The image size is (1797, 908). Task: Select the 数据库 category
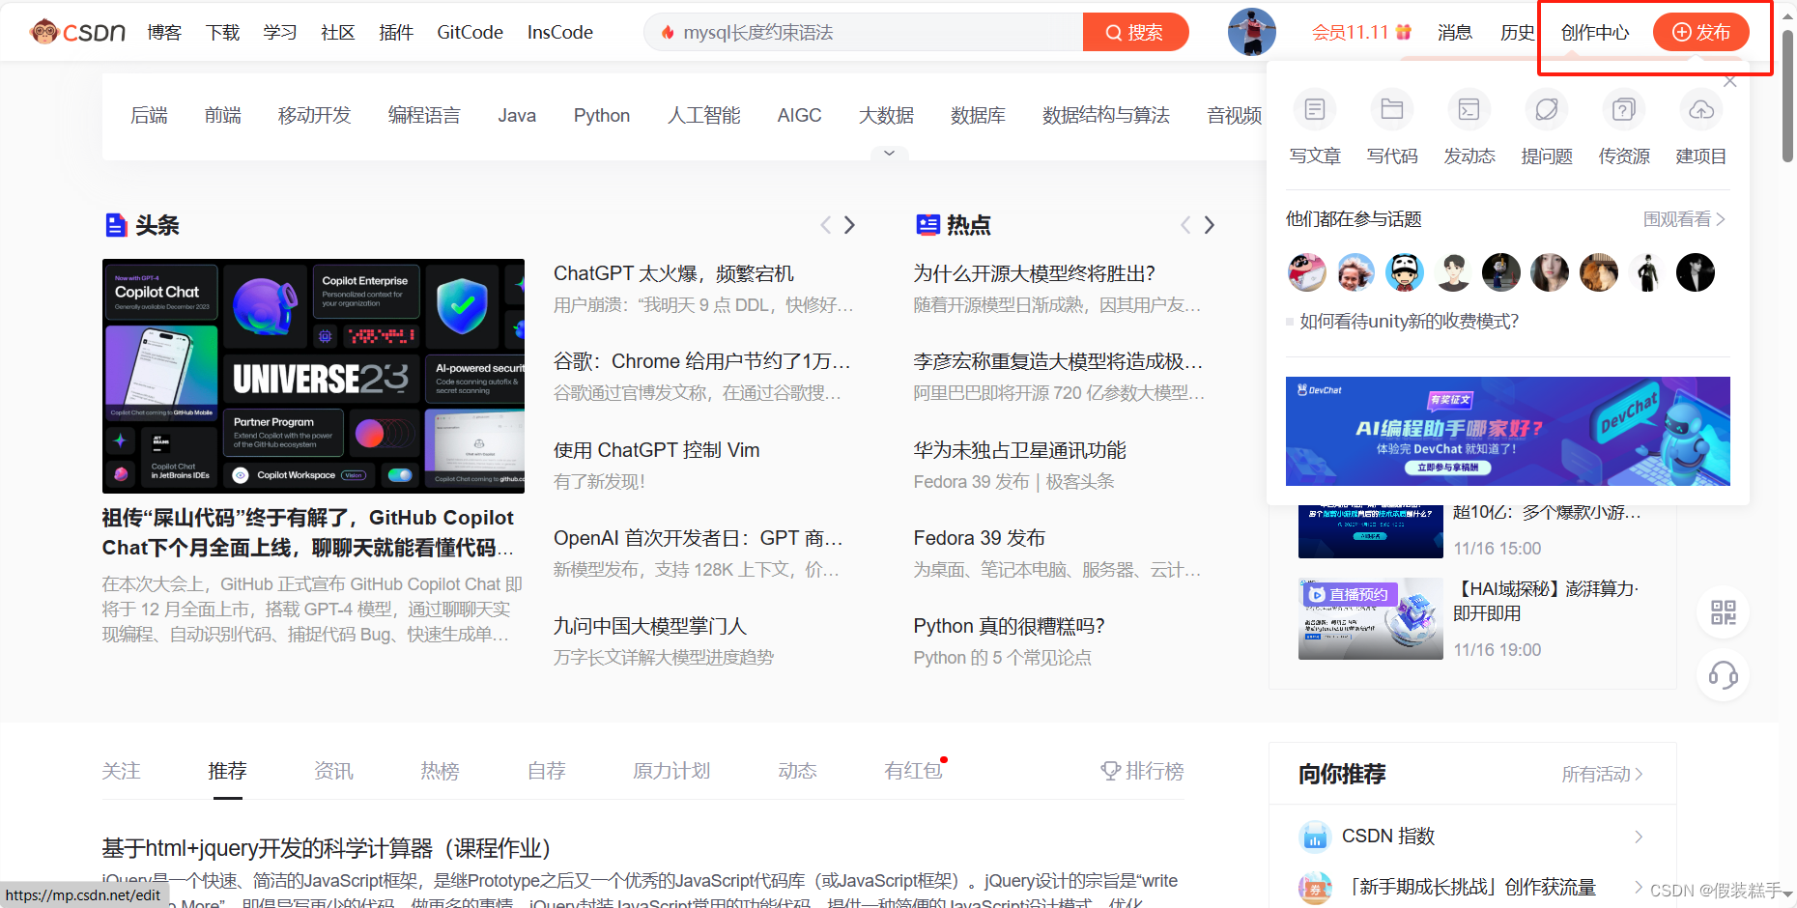978,115
